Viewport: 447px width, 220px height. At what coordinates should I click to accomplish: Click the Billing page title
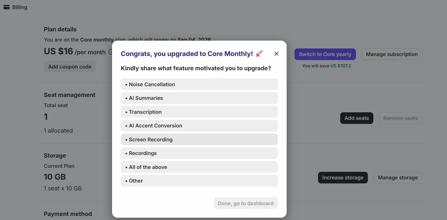20,7
